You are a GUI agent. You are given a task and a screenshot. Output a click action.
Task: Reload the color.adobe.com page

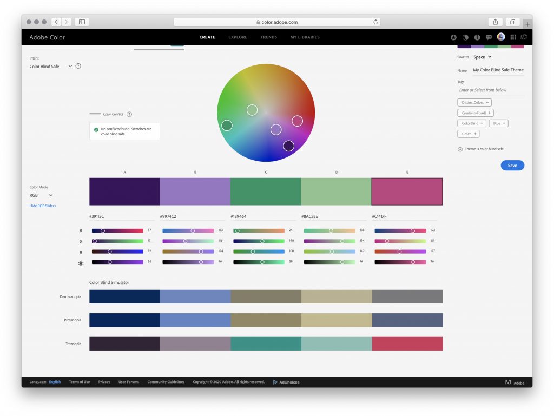click(x=375, y=22)
